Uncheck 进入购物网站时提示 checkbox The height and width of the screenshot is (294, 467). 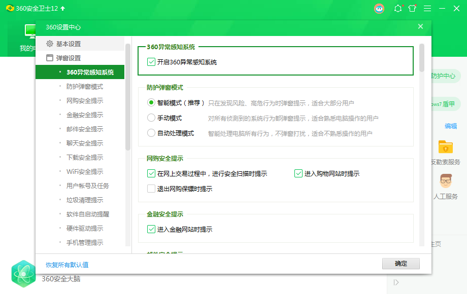pos(298,173)
